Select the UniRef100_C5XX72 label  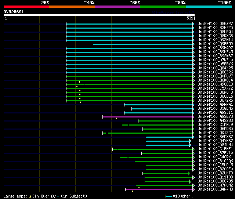pos(215,88)
